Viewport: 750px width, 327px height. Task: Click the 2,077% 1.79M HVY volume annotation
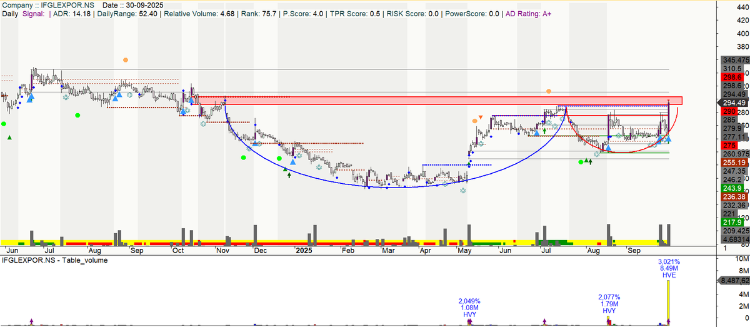click(x=609, y=304)
